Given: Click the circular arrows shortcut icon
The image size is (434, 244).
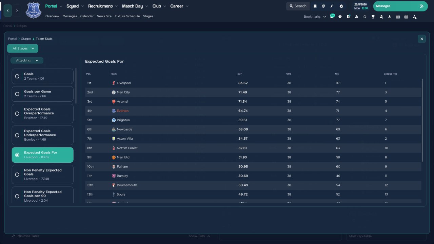Looking at the screenshot, I should pos(365,17).
